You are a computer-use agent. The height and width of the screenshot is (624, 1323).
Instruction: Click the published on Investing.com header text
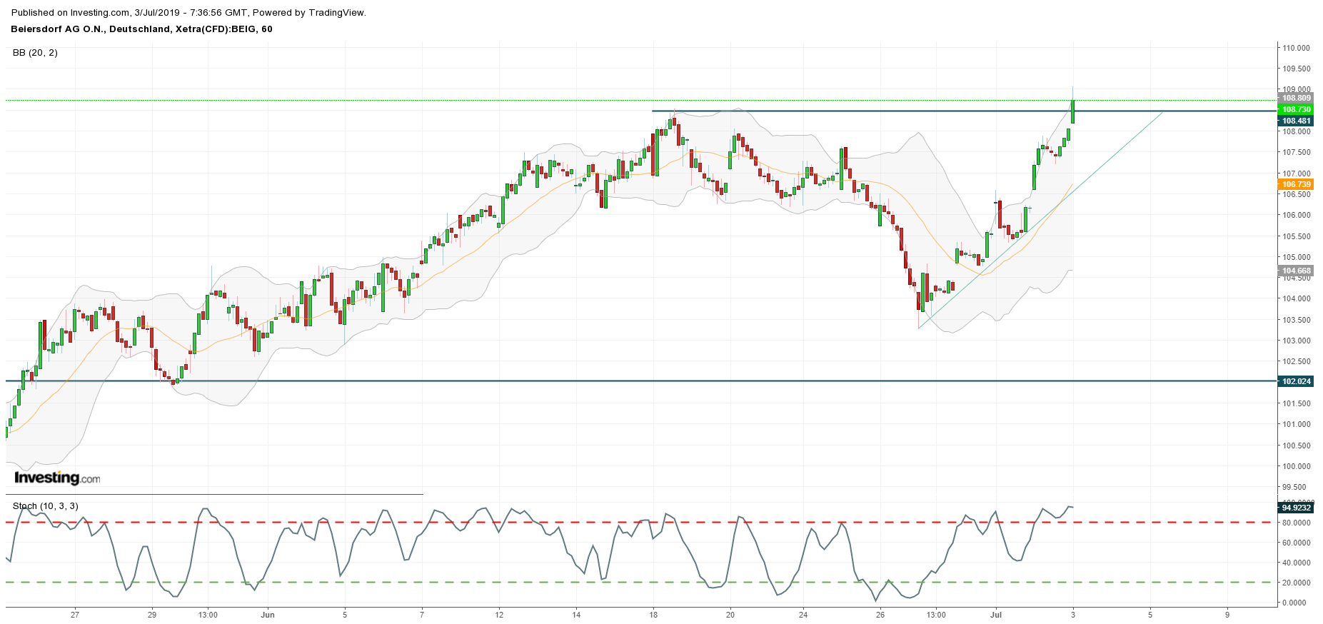[x=188, y=13]
